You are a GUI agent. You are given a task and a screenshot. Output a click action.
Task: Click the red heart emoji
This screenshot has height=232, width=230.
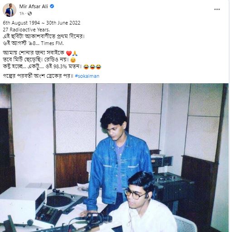[69, 53]
